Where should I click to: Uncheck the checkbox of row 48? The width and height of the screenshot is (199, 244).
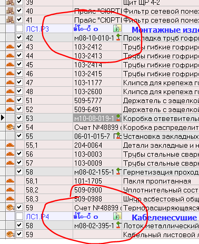pos(19,91)
